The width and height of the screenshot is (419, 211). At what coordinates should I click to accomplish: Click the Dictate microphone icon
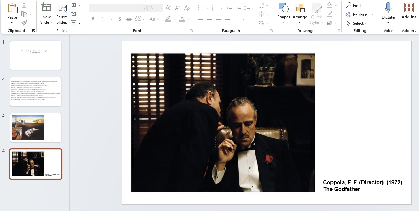coord(388,8)
